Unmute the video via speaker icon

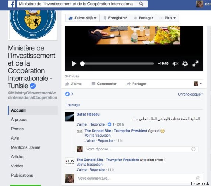(175, 64)
